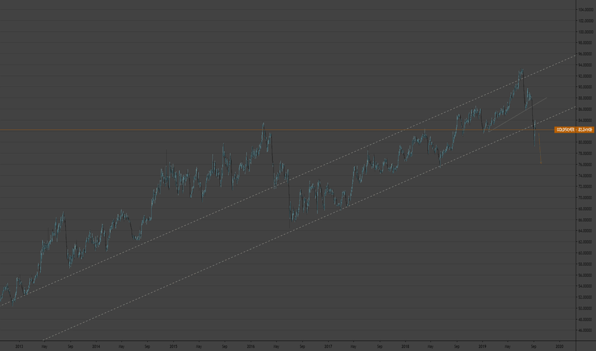Click the 54.00000 price axis label
Image resolution: width=596 pixels, height=351 pixels.
pos(586,286)
